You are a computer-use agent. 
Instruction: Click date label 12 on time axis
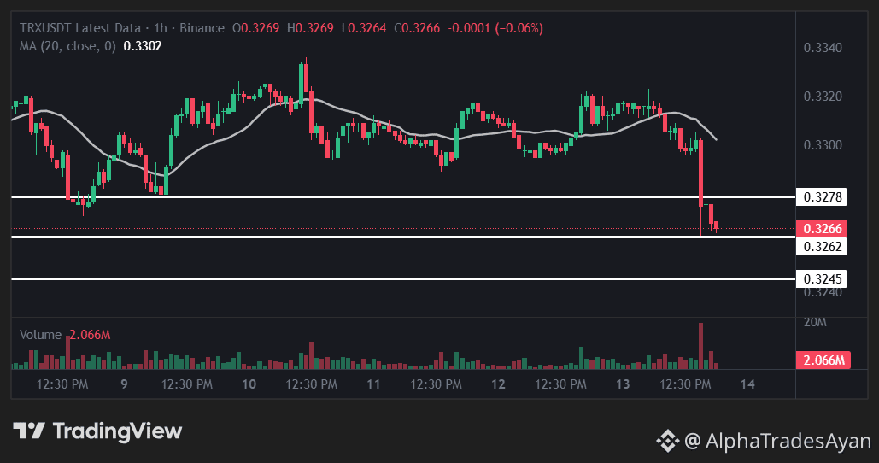point(498,384)
